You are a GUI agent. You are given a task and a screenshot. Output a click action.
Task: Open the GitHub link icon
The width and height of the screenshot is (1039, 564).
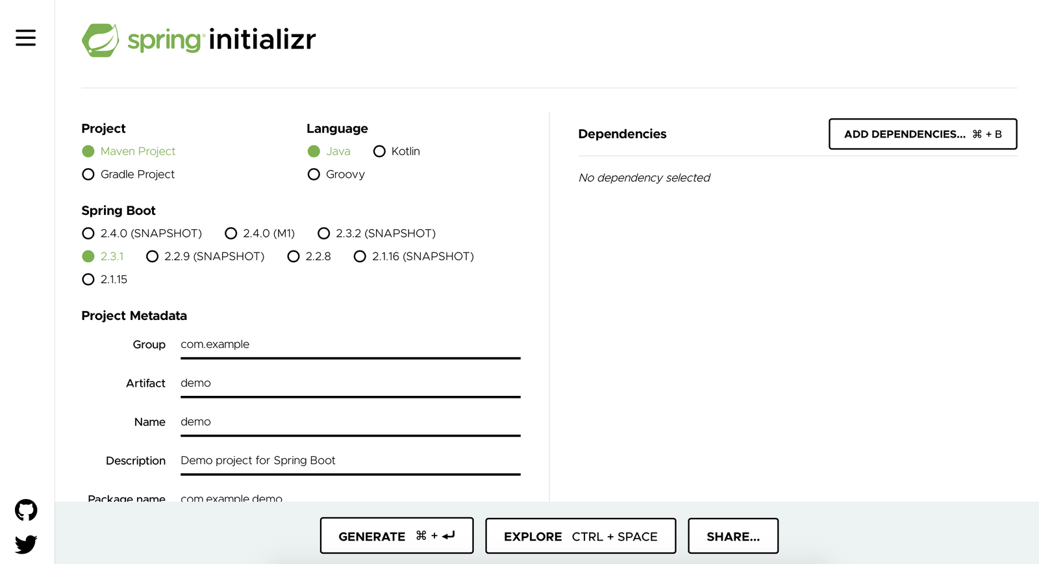[26, 510]
